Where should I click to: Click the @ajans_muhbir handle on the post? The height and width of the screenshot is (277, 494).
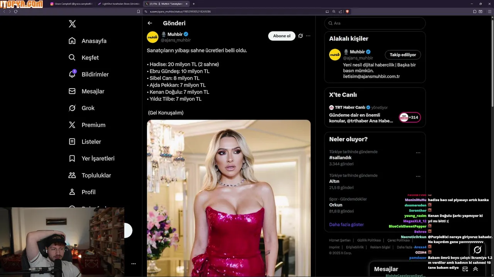(x=176, y=40)
